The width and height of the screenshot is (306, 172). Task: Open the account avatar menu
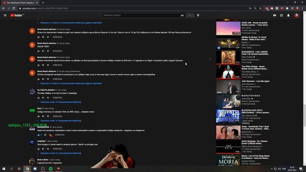tap(296, 15)
